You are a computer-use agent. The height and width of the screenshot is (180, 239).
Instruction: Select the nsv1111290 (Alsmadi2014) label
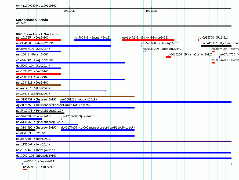(x=162, y=49)
